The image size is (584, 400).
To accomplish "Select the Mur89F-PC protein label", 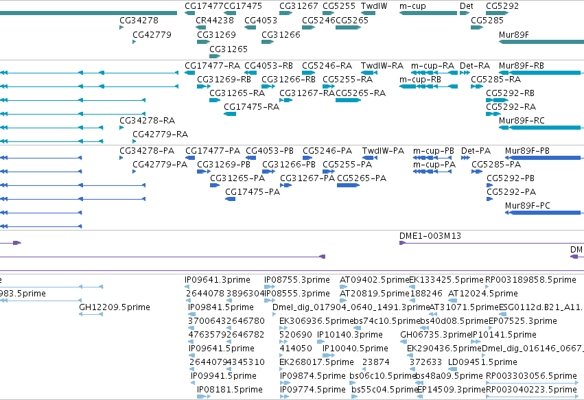I will click(x=528, y=206).
